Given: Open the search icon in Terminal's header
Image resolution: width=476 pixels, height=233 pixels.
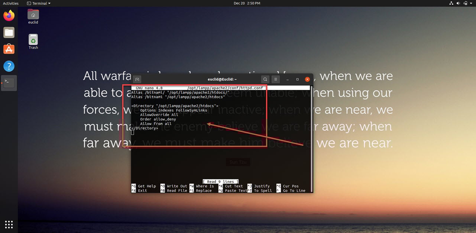Looking at the screenshot, I should [x=265, y=79].
